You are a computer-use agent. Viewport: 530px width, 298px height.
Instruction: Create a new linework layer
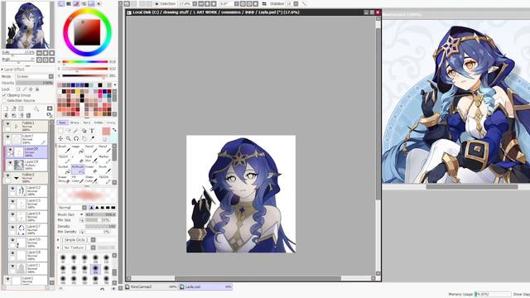(x=13, y=108)
